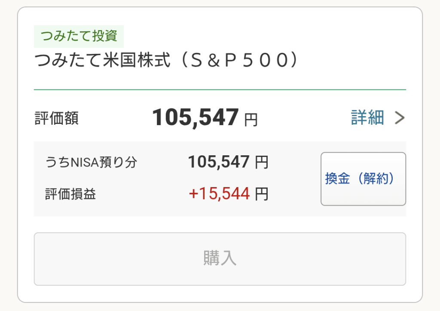Click the chevron arrow beside 詳細
The width and height of the screenshot is (440, 311).
[400, 118]
